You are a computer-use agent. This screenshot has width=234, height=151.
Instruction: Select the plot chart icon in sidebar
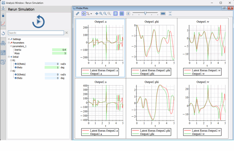(x=3, y=24)
